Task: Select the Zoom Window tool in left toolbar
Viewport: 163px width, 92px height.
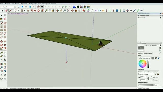Action: coord(5,67)
